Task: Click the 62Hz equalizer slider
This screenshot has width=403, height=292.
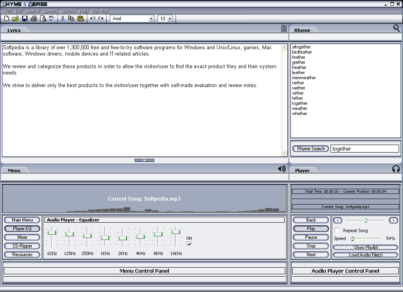Action: [x=52, y=232]
